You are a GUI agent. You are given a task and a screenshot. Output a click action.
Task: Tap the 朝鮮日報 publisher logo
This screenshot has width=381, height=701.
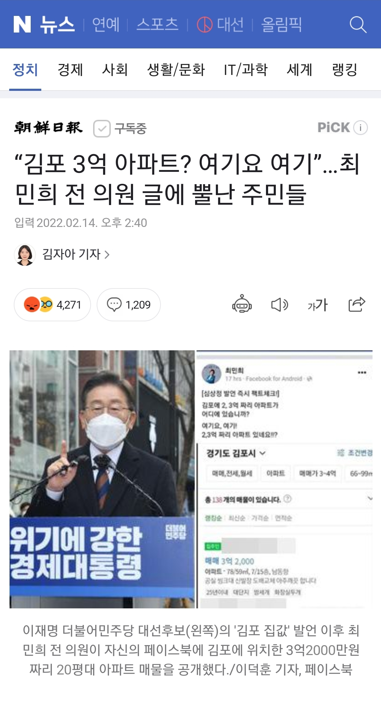48,128
